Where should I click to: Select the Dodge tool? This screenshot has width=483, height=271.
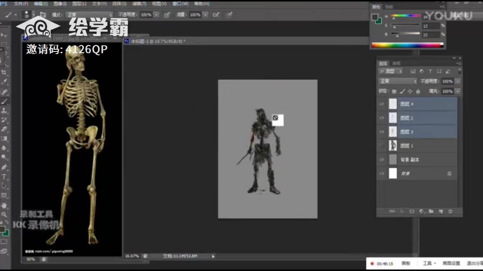[x=4, y=157]
